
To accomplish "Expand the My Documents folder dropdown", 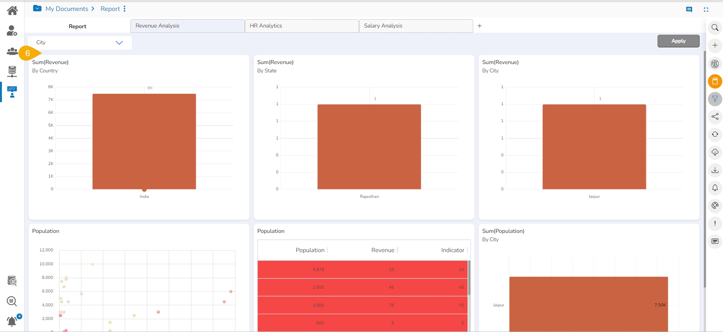I will 37,8.
